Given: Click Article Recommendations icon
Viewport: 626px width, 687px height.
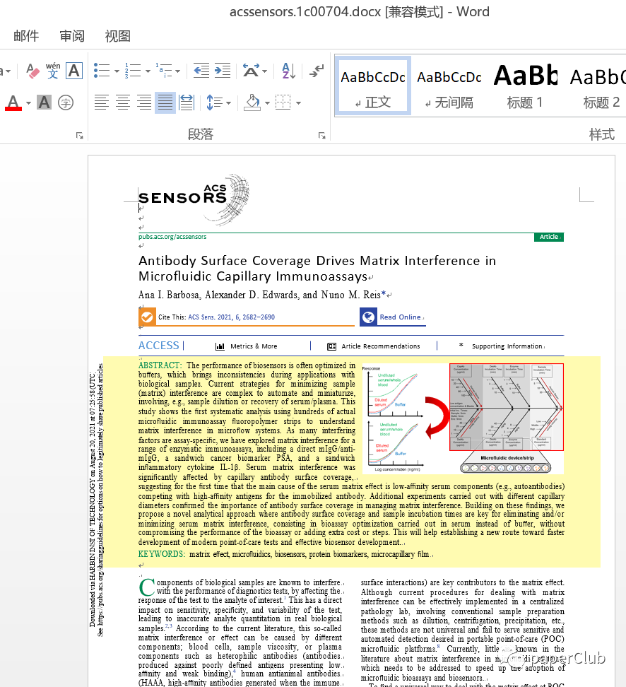Looking at the screenshot, I should (x=331, y=346).
